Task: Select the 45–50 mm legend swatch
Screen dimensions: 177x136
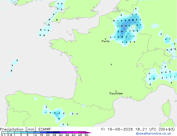Action: tap(82, 132)
